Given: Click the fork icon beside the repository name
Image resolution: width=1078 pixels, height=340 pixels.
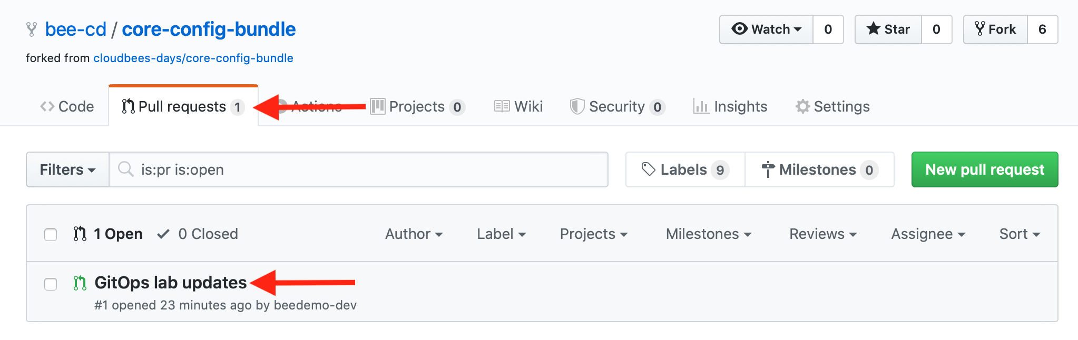Looking at the screenshot, I should click(32, 29).
